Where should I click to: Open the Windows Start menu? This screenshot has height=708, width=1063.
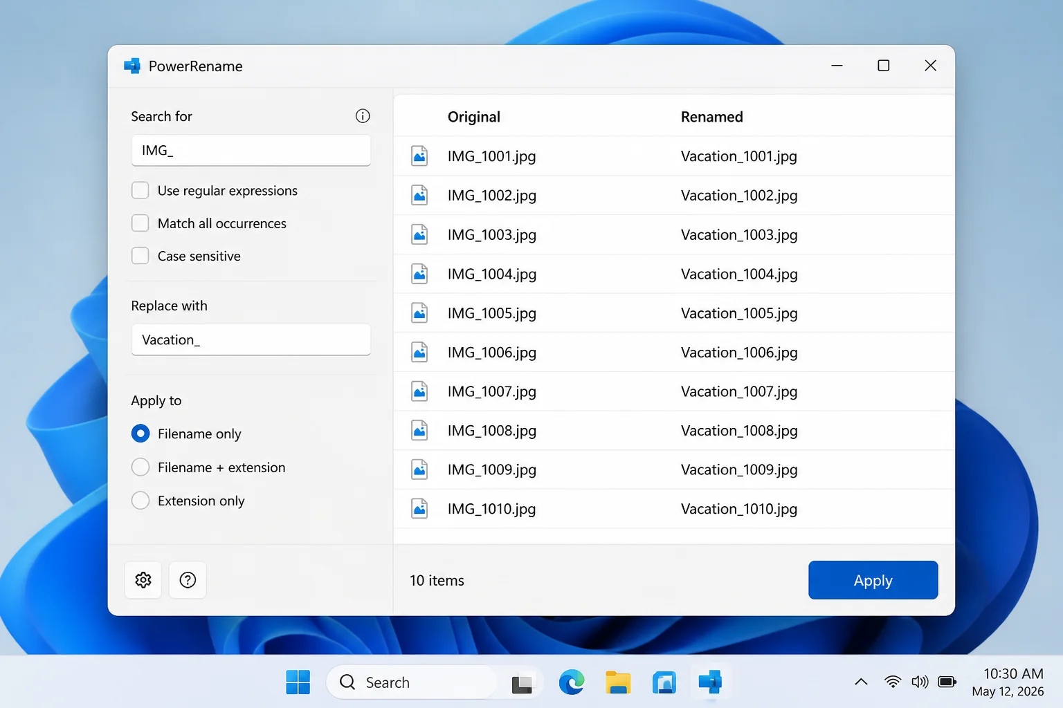[298, 682]
